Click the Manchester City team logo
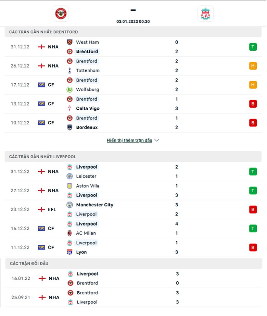Viewport: 267px width, 316px height. click(69, 205)
